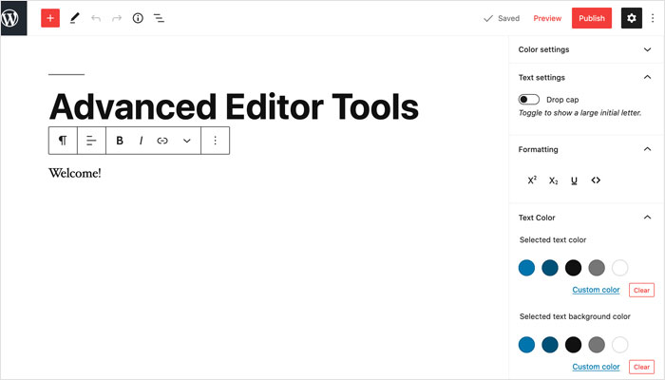665x380 pixels.
Task: Apply underline formatting in sidebar
Action: click(574, 180)
